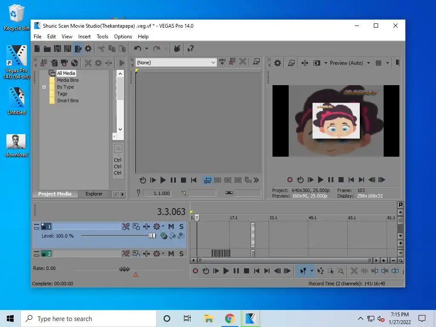Toggle track 2 automation settings gear

(x=157, y=253)
